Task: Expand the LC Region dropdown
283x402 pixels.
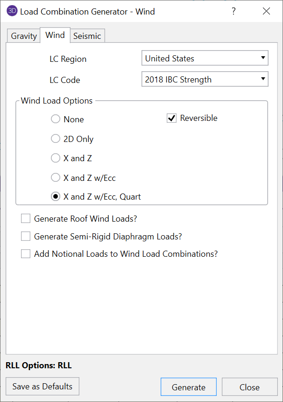Action: (x=205, y=59)
